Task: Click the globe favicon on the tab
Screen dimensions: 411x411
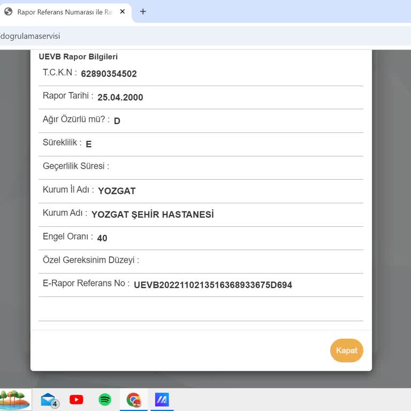Action: coord(9,12)
